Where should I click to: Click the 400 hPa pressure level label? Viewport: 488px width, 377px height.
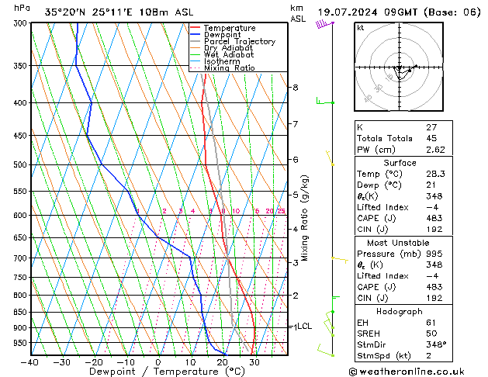(22, 102)
